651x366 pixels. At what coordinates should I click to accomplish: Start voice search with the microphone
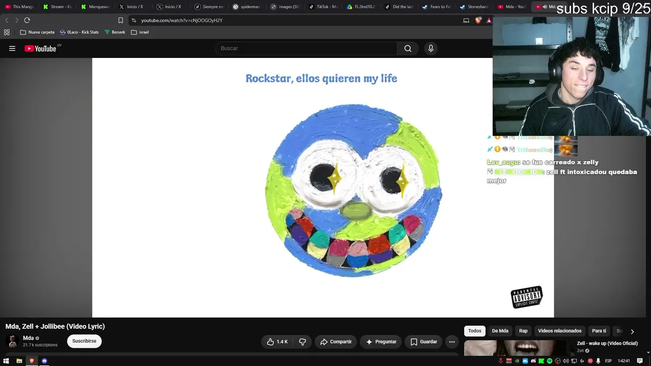point(431,48)
